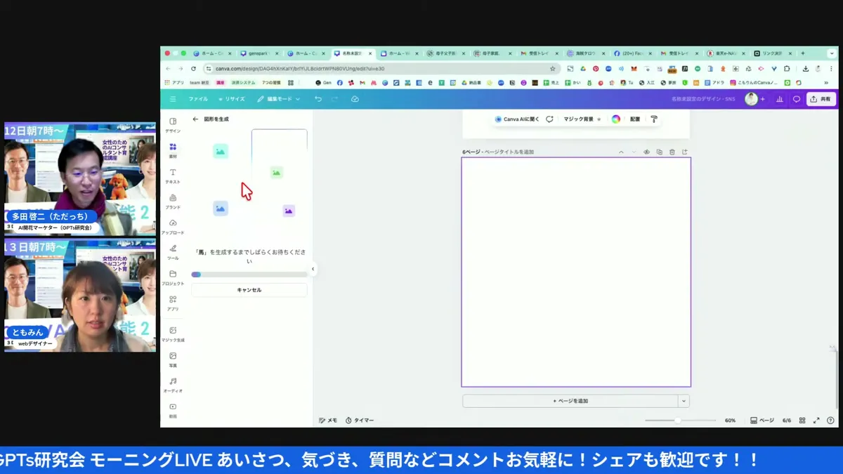Click the タイマー timer button
The width and height of the screenshot is (843, 474).
pos(360,421)
